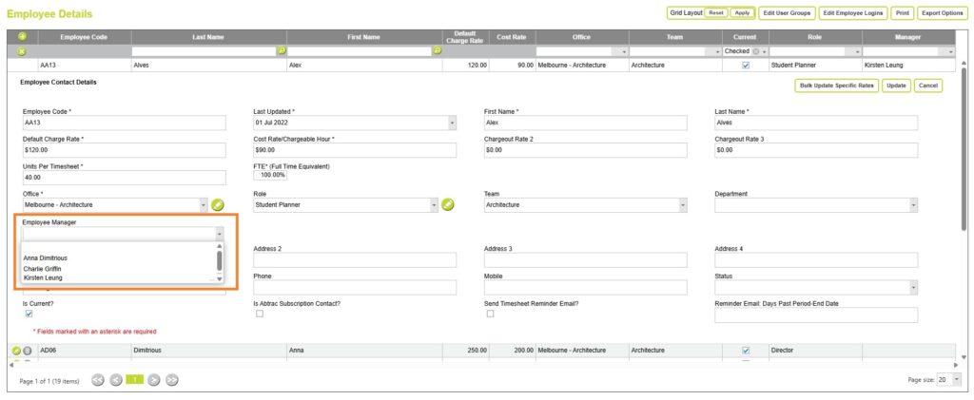
Task: Click the Update button
Action: point(895,86)
